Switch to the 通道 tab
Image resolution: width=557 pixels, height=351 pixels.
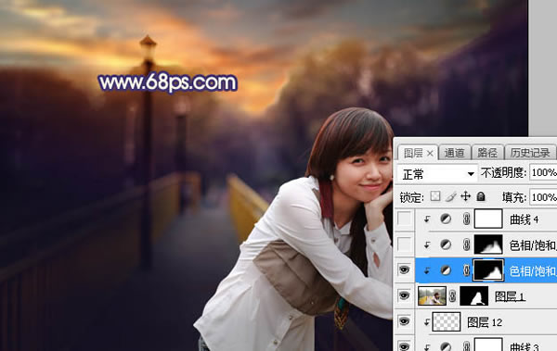coord(454,153)
